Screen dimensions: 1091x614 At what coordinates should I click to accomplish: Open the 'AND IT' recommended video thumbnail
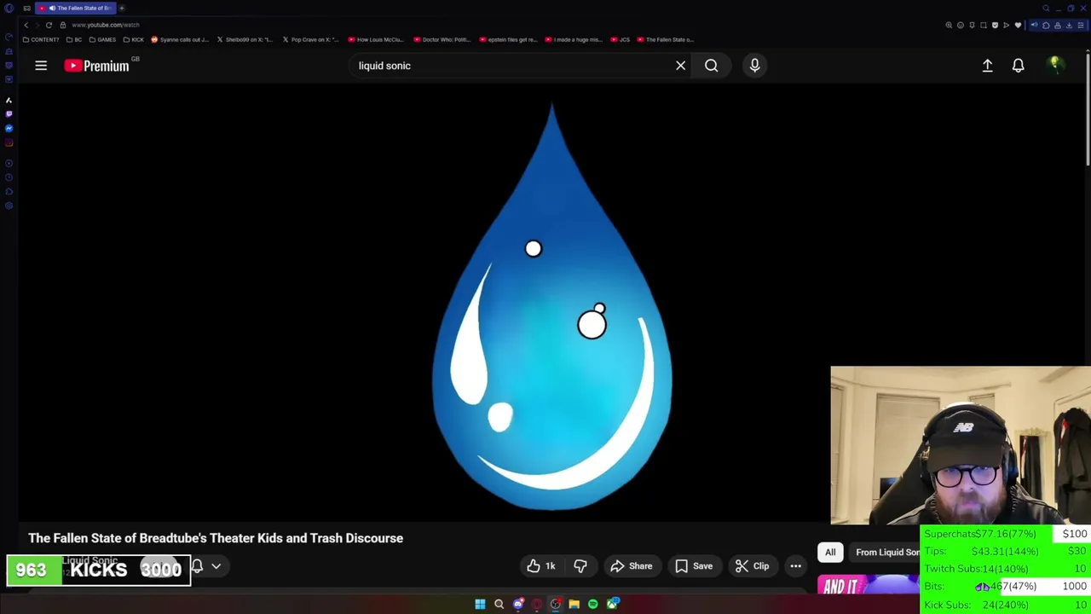point(869,585)
